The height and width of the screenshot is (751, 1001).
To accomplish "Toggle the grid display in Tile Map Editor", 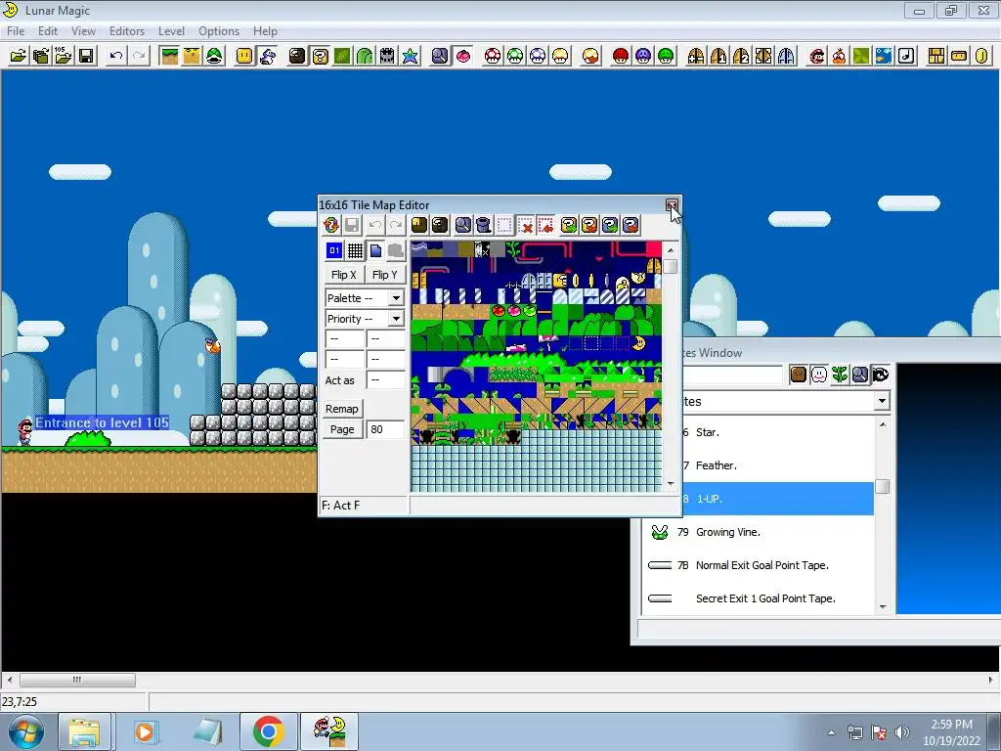I will pyautogui.click(x=355, y=250).
